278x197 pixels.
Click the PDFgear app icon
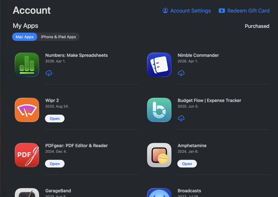pyautogui.click(x=27, y=155)
